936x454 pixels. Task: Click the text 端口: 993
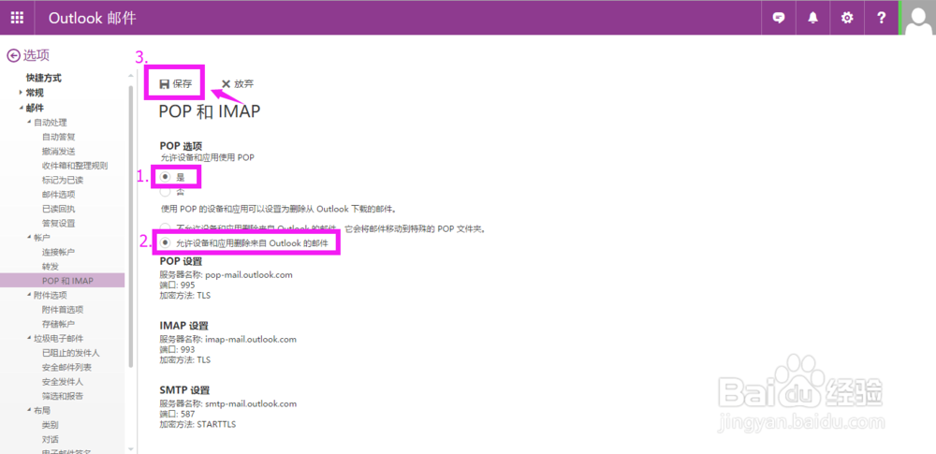click(177, 349)
